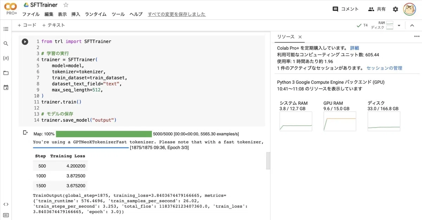This screenshot has width=422, height=220.
Task: Open the table of contents sidebar icon
Action: pyautogui.click(x=6, y=29)
